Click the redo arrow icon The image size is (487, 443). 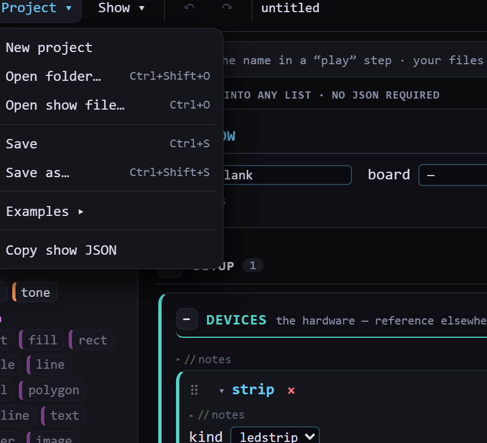pos(227,7)
